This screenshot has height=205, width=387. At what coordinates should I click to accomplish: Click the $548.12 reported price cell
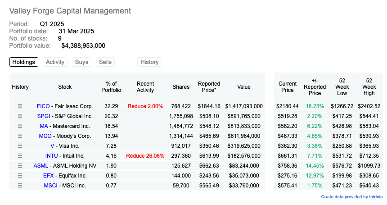click(x=209, y=126)
